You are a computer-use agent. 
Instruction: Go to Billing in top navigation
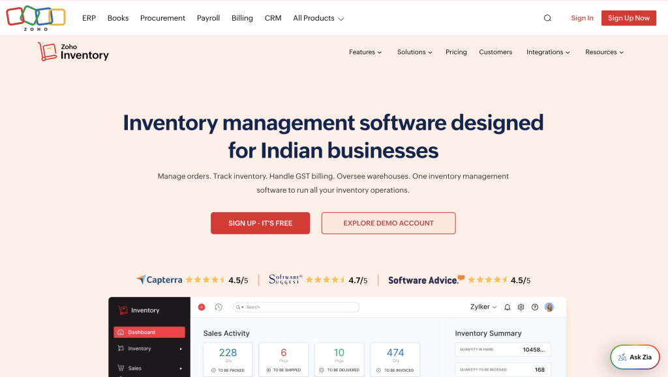242,18
